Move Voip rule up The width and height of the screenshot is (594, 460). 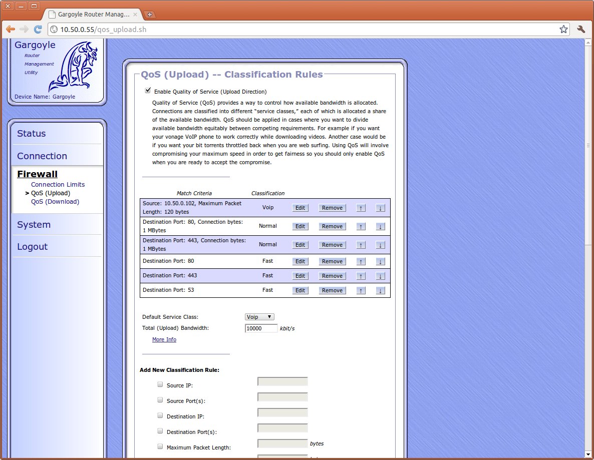coord(361,208)
